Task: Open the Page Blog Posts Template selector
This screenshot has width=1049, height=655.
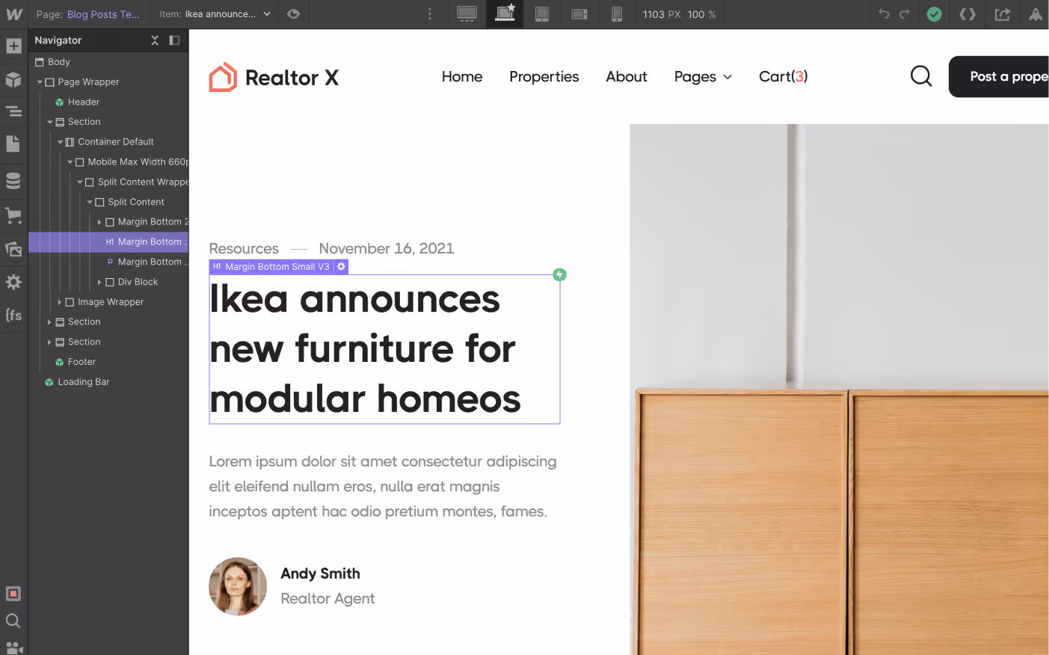Action: pyautogui.click(x=88, y=14)
